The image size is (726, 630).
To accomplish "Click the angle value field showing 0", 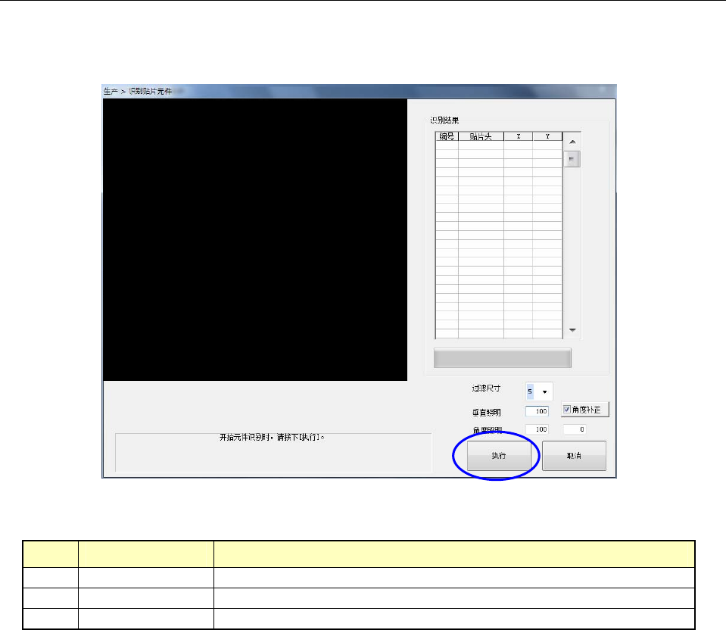I will click(x=575, y=429).
